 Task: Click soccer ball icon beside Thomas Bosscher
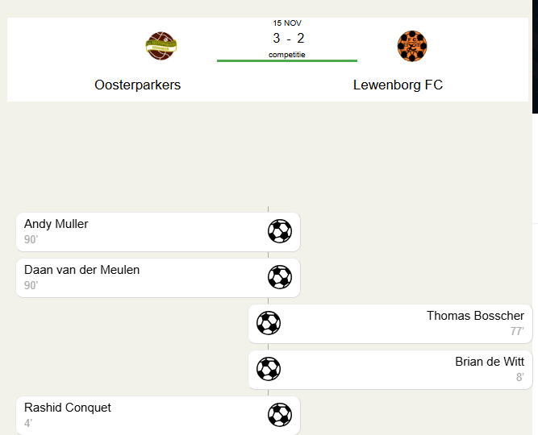click(269, 323)
